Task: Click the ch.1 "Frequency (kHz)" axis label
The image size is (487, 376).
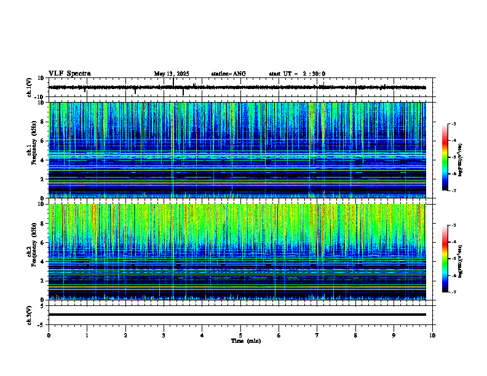Action: [x=34, y=143]
